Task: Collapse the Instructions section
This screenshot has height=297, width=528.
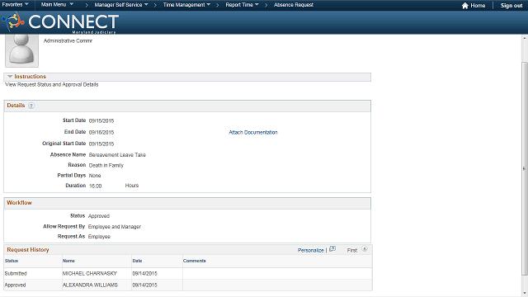Action: coord(10,77)
